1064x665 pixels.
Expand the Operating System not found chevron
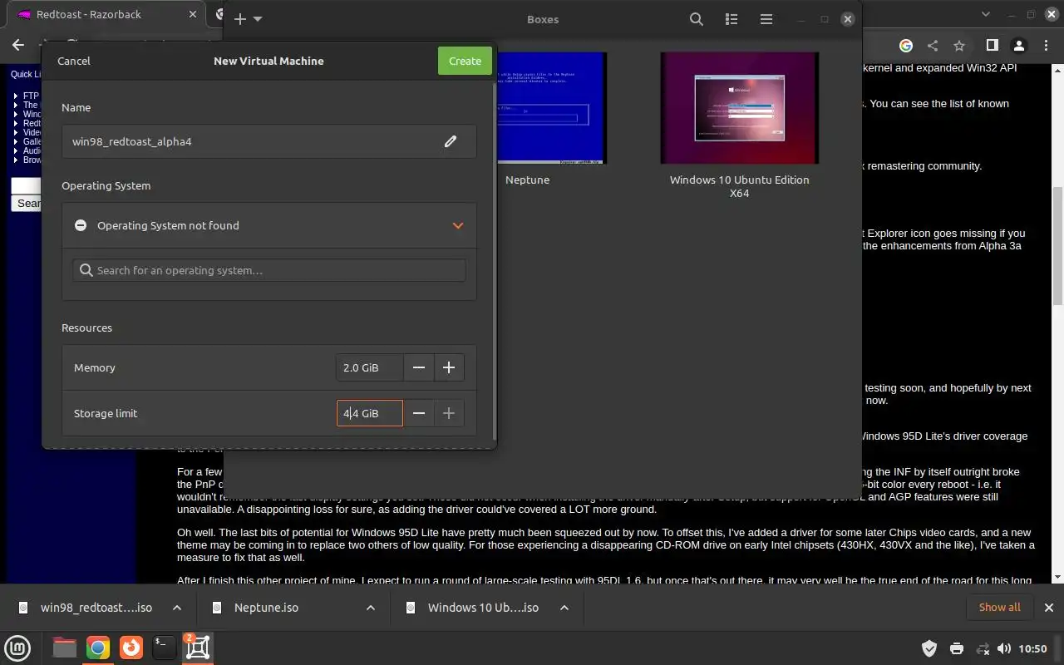tap(458, 225)
